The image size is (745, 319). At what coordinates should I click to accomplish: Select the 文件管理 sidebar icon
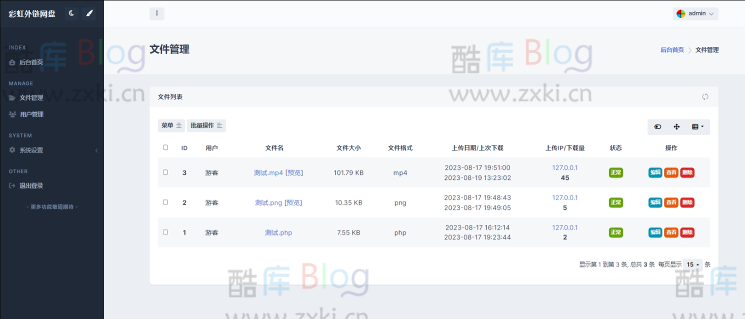click(x=12, y=97)
